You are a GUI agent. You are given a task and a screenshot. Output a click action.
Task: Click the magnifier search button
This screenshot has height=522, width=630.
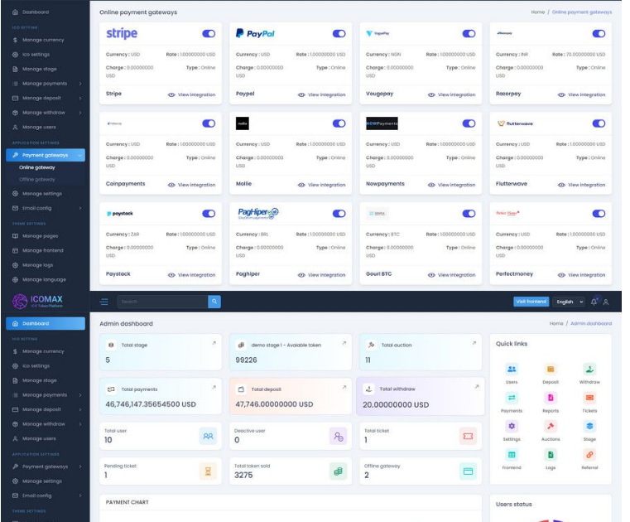point(214,302)
